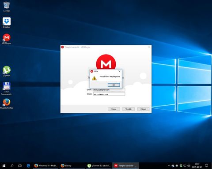The width and height of the screenshot is (212, 169).
Task: Close the Hiba error dialog with X
Action: (x=119, y=71)
